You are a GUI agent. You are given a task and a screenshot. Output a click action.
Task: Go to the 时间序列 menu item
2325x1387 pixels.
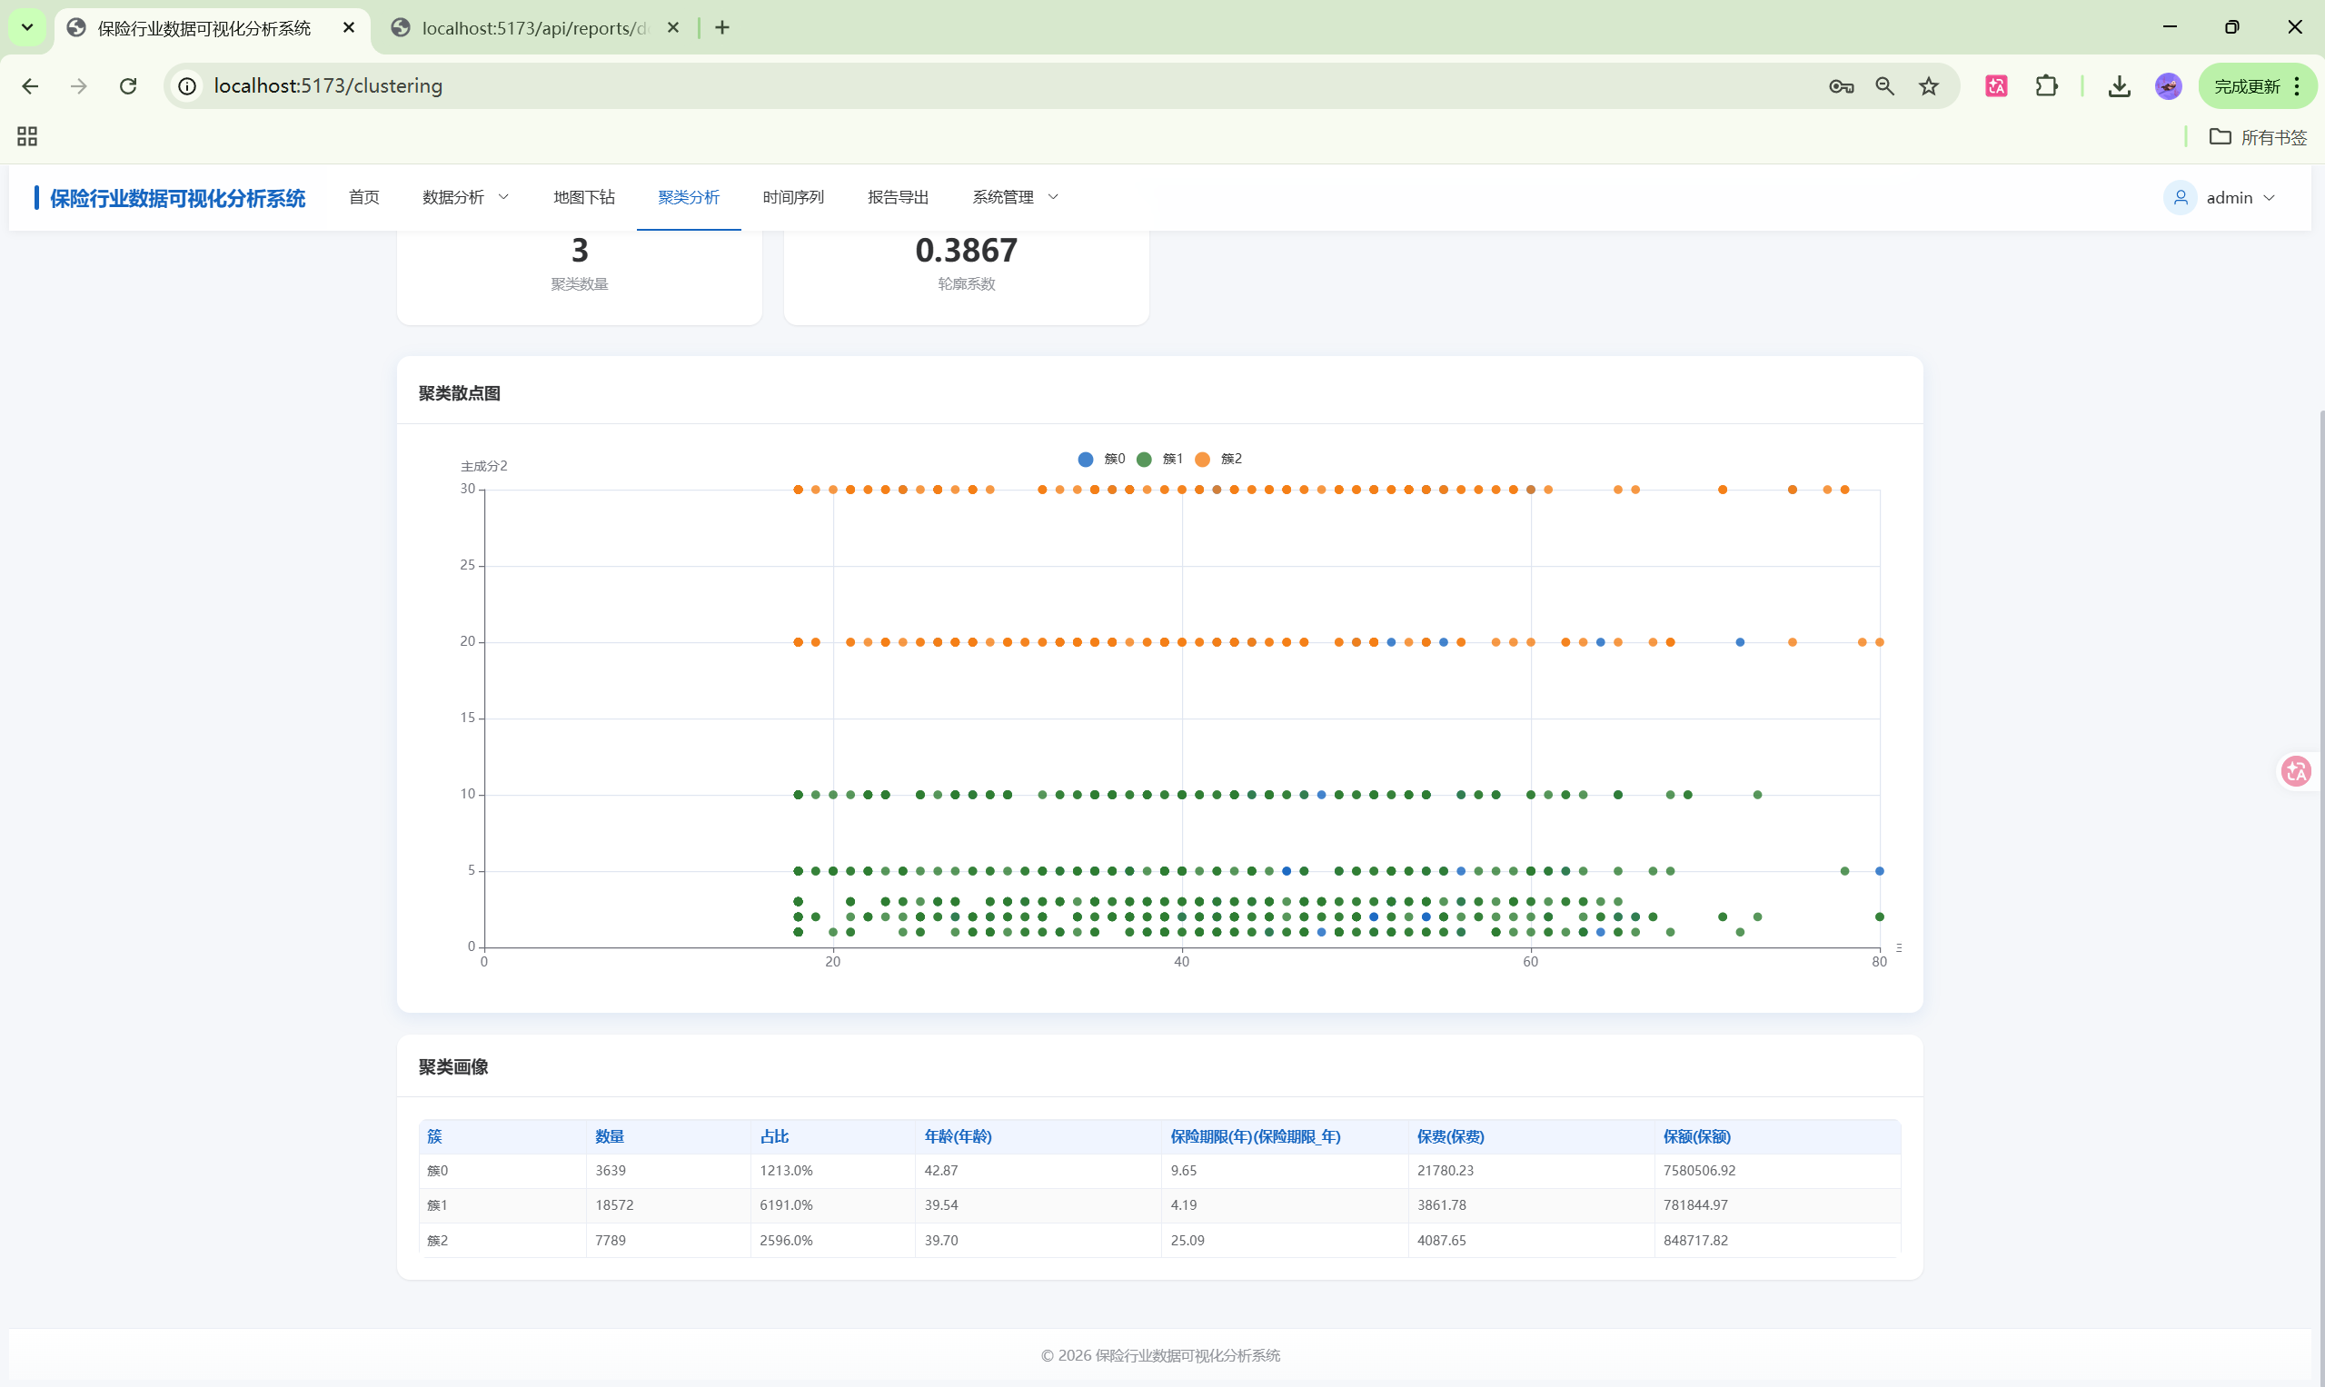[793, 197]
